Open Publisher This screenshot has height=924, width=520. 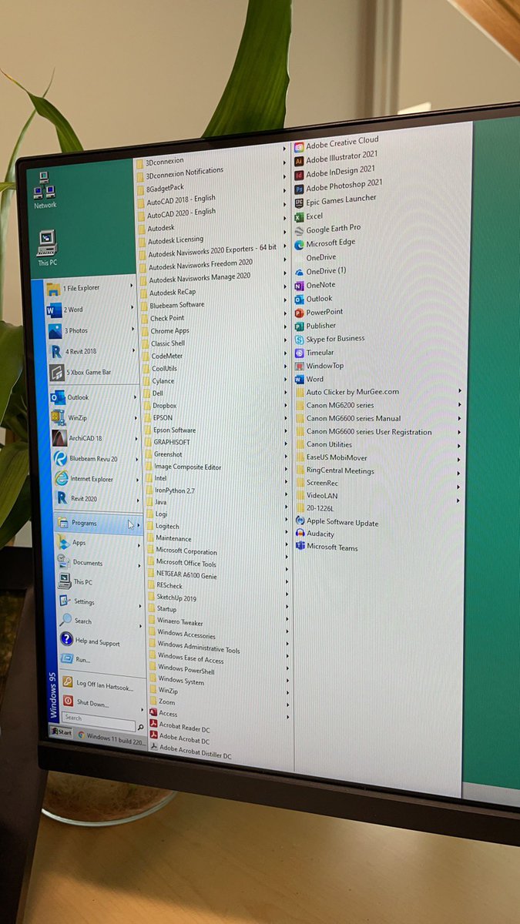point(315,326)
